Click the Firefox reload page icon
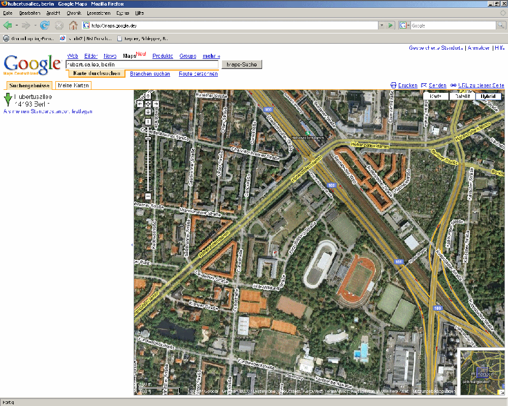This screenshot has height=406, width=508. click(45, 25)
